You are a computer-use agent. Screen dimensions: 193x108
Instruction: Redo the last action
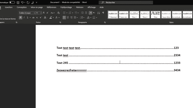(28, 2)
